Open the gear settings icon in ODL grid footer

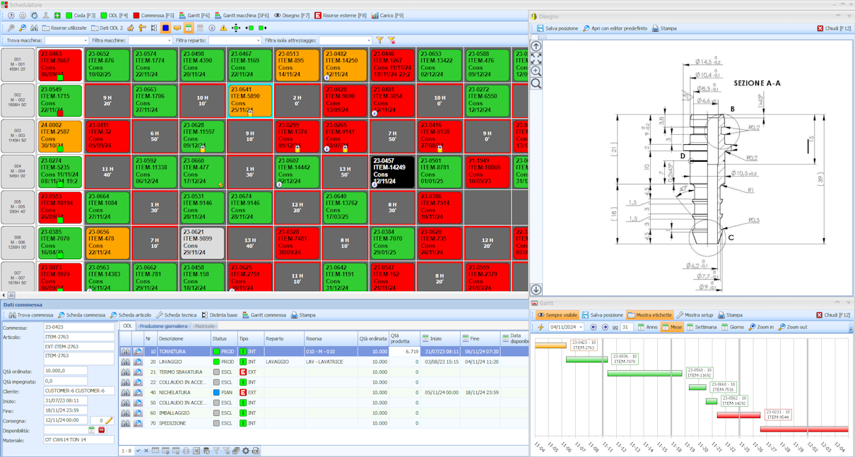click(x=246, y=451)
